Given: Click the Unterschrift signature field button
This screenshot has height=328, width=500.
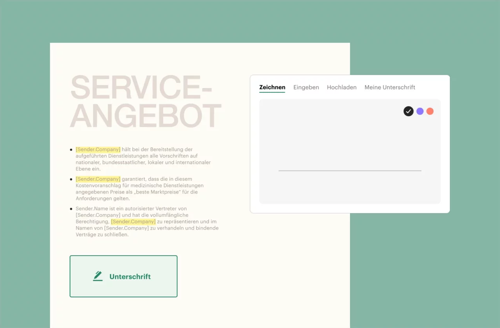Looking at the screenshot, I should 123,276.
